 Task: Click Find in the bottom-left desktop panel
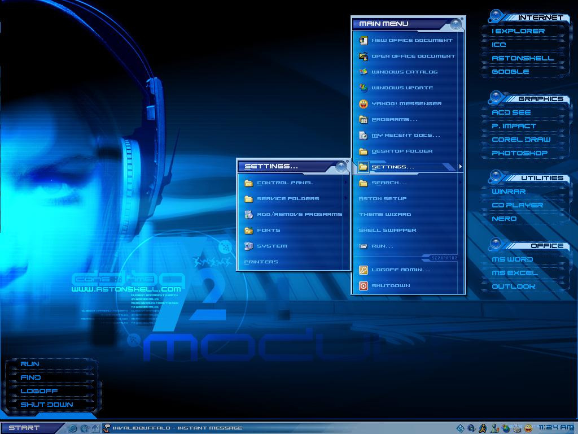[x=30, y=377]
